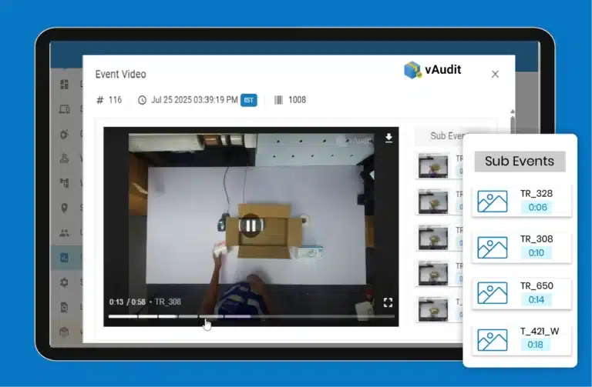Screen dimensions: 592x387
Task: Click the event number 116
Action: 115,100
